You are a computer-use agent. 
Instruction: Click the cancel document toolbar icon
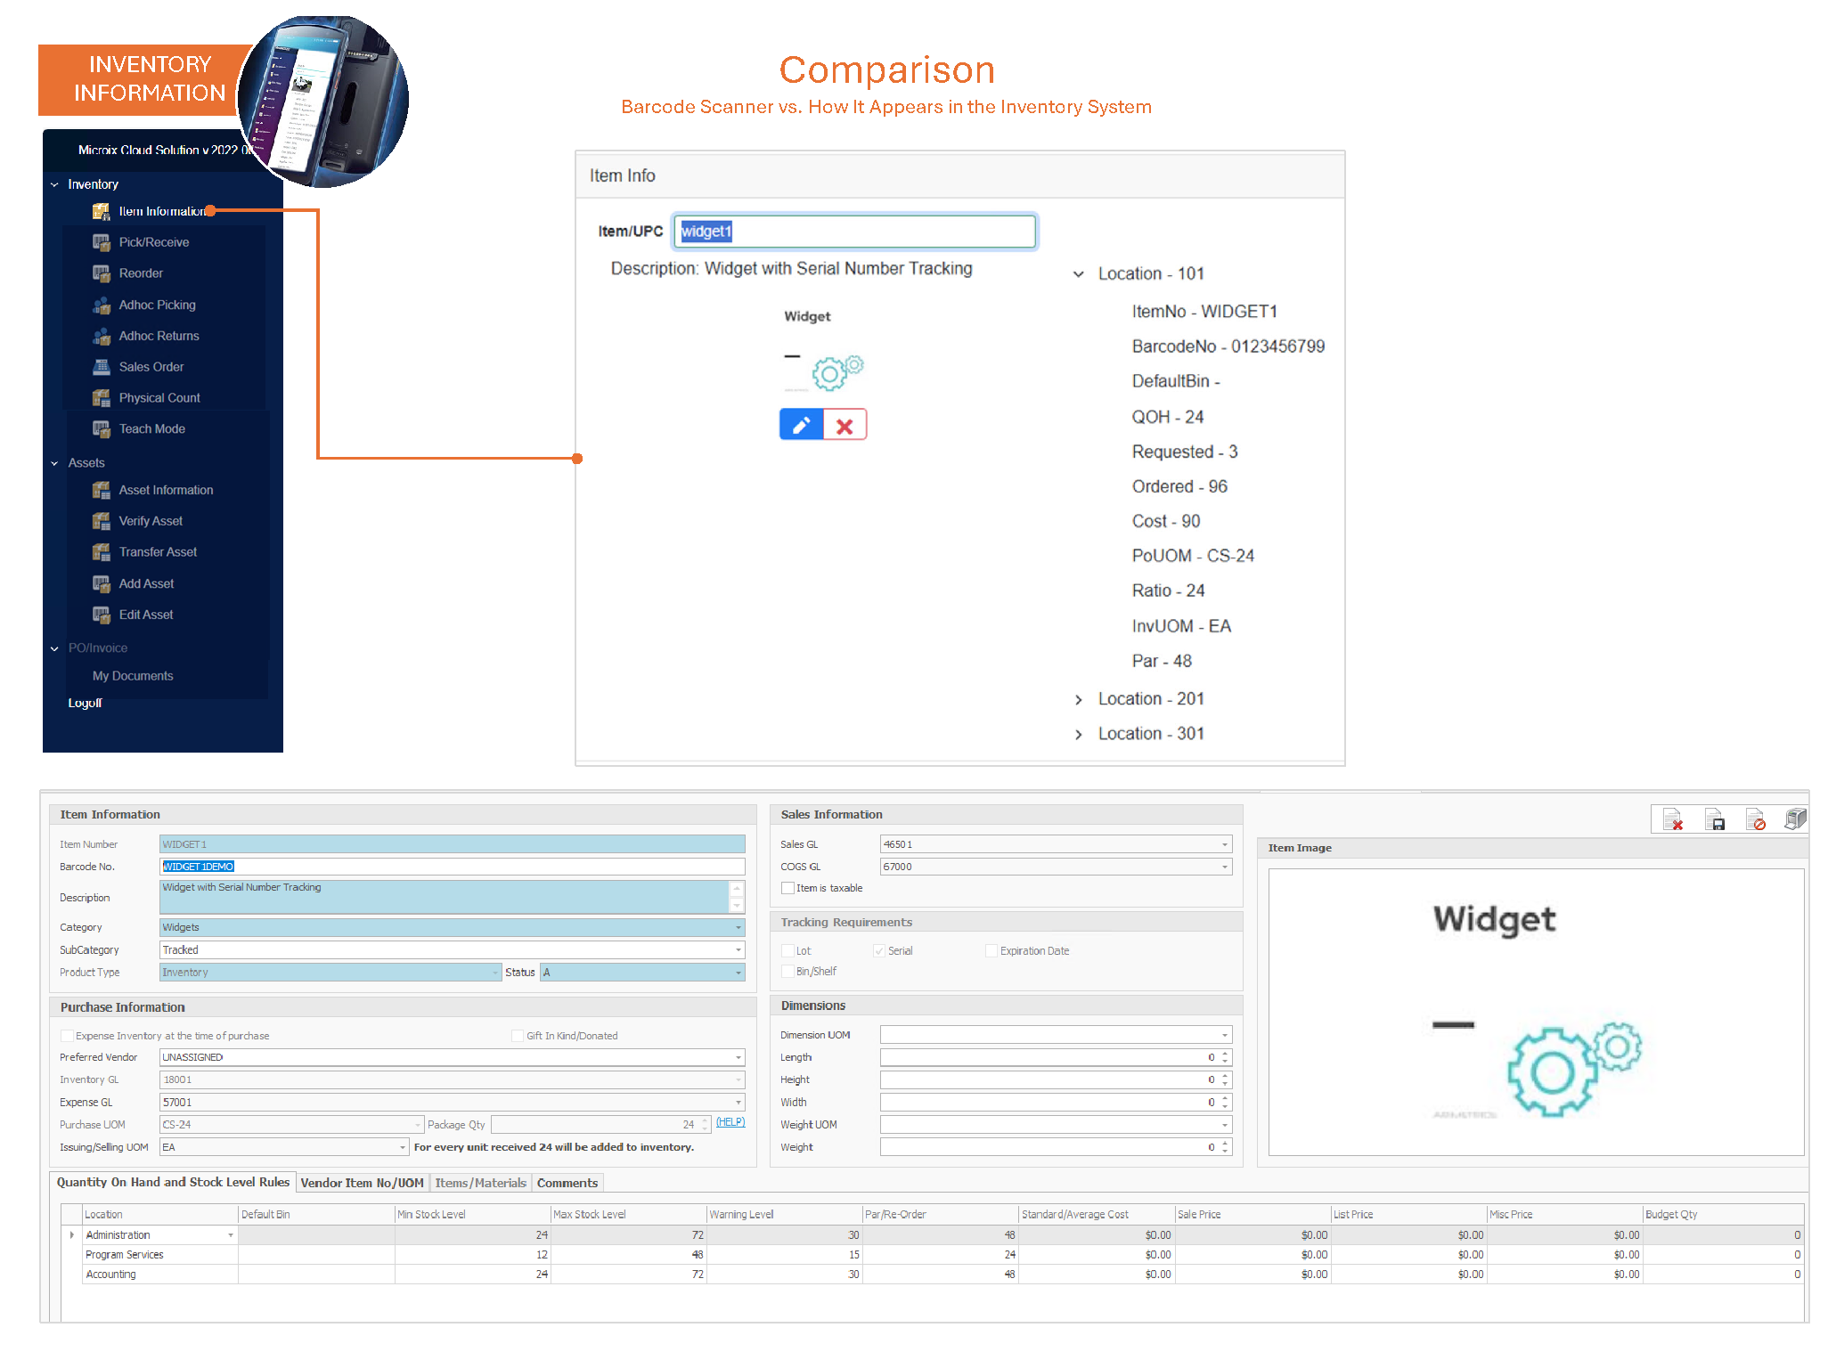pos(1755,819)
